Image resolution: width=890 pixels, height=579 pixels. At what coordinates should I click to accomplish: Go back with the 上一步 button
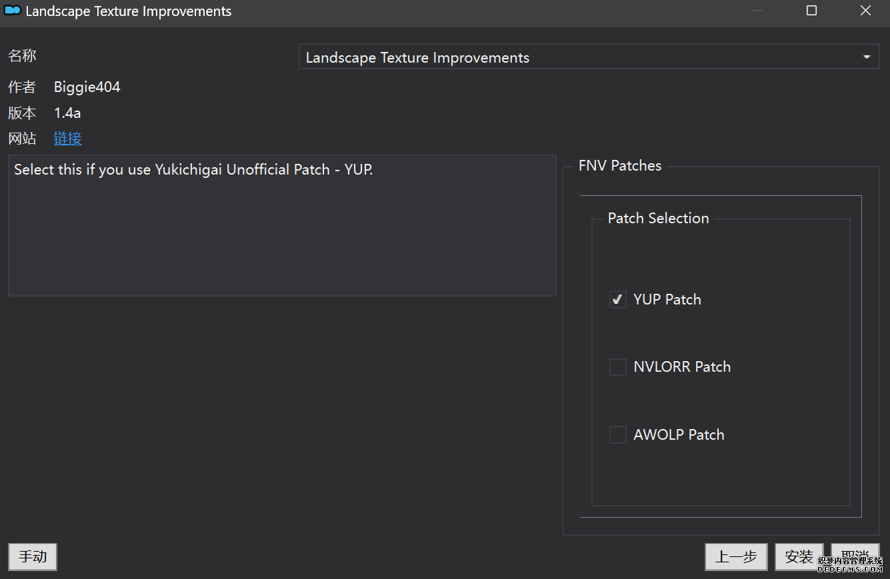coord(736,557)
